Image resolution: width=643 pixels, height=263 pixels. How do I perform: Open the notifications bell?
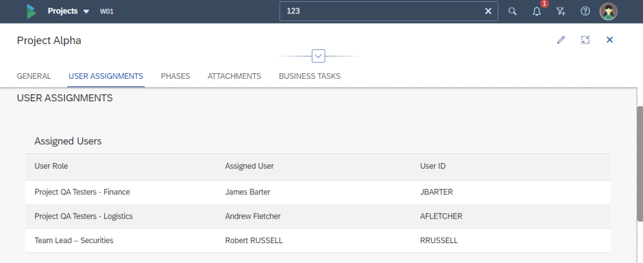tap(537, 12)
